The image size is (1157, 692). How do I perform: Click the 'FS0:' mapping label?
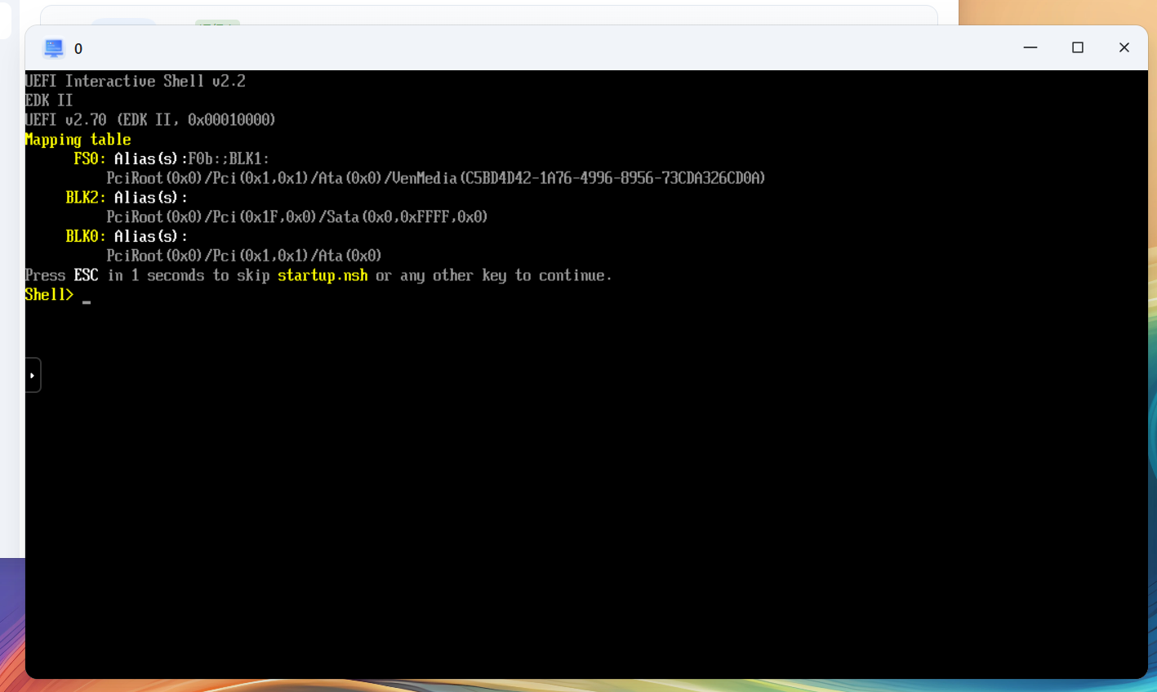90,158
